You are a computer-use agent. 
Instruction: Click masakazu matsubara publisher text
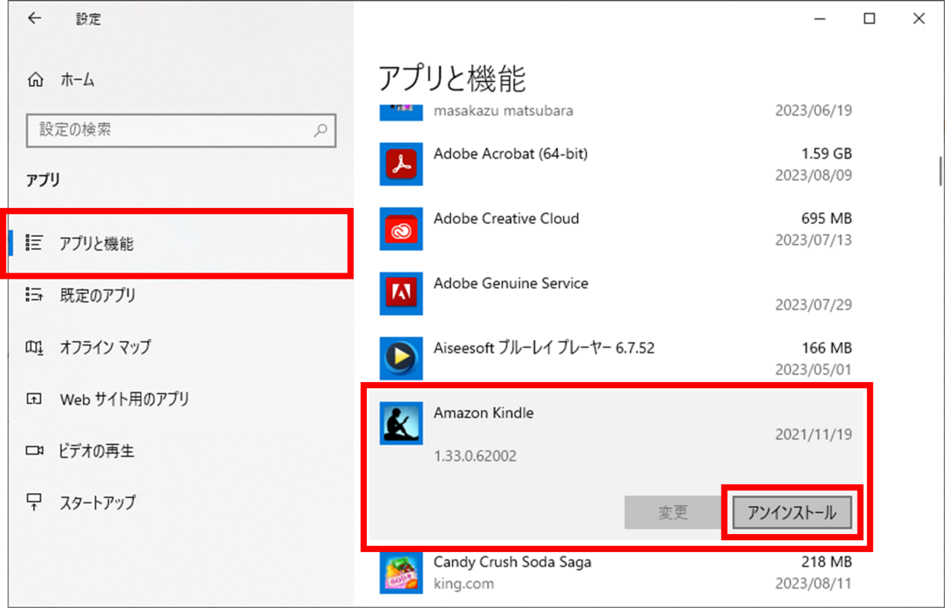[x=503, y=111]
